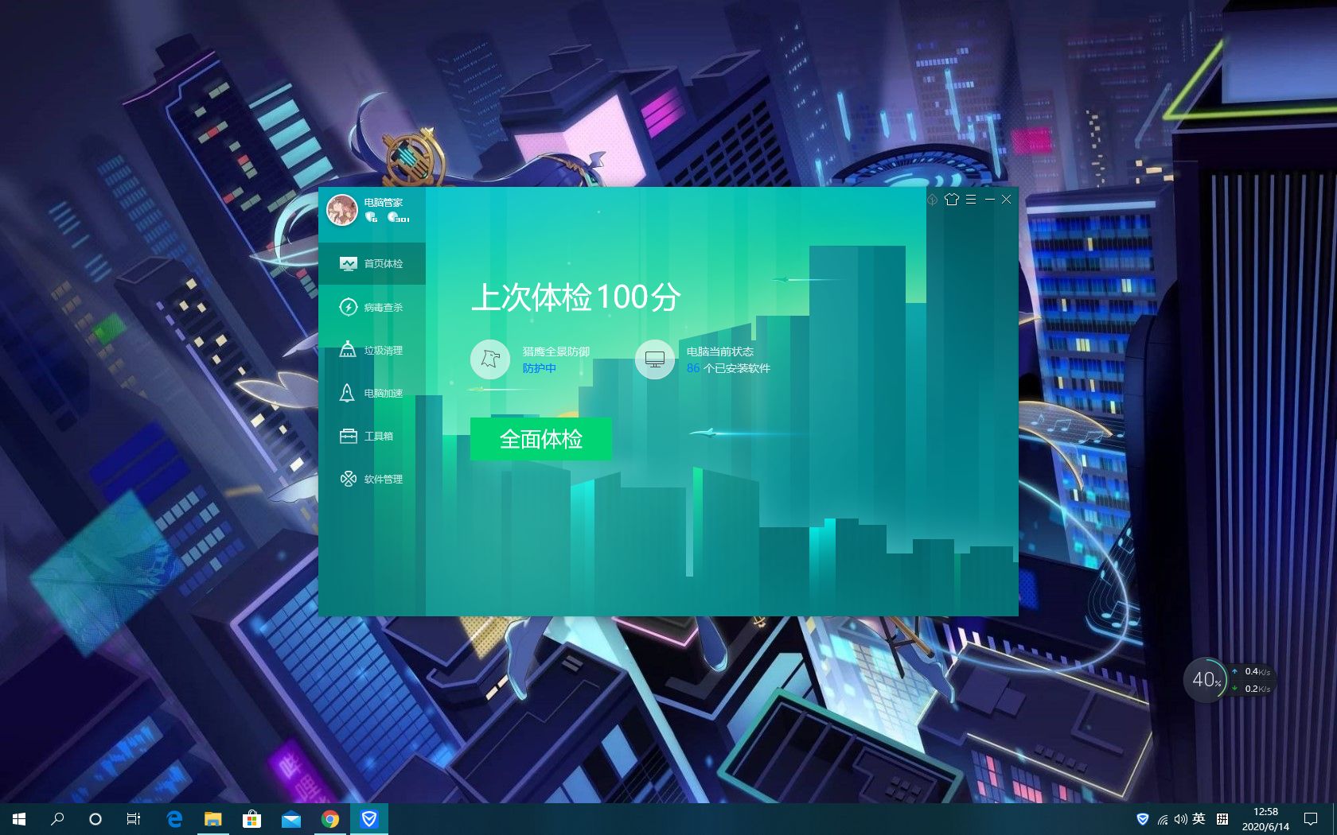Screen dimensions: 1337x835
Task: Click the 猎鹰全景防御 falcon shield icon
Action: click(489, 359)
